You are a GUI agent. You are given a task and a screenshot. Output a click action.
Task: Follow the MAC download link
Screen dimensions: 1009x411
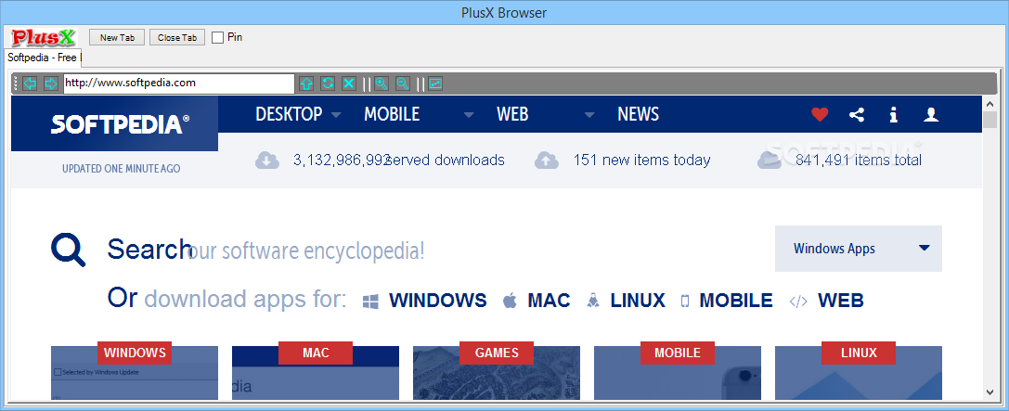549,301
